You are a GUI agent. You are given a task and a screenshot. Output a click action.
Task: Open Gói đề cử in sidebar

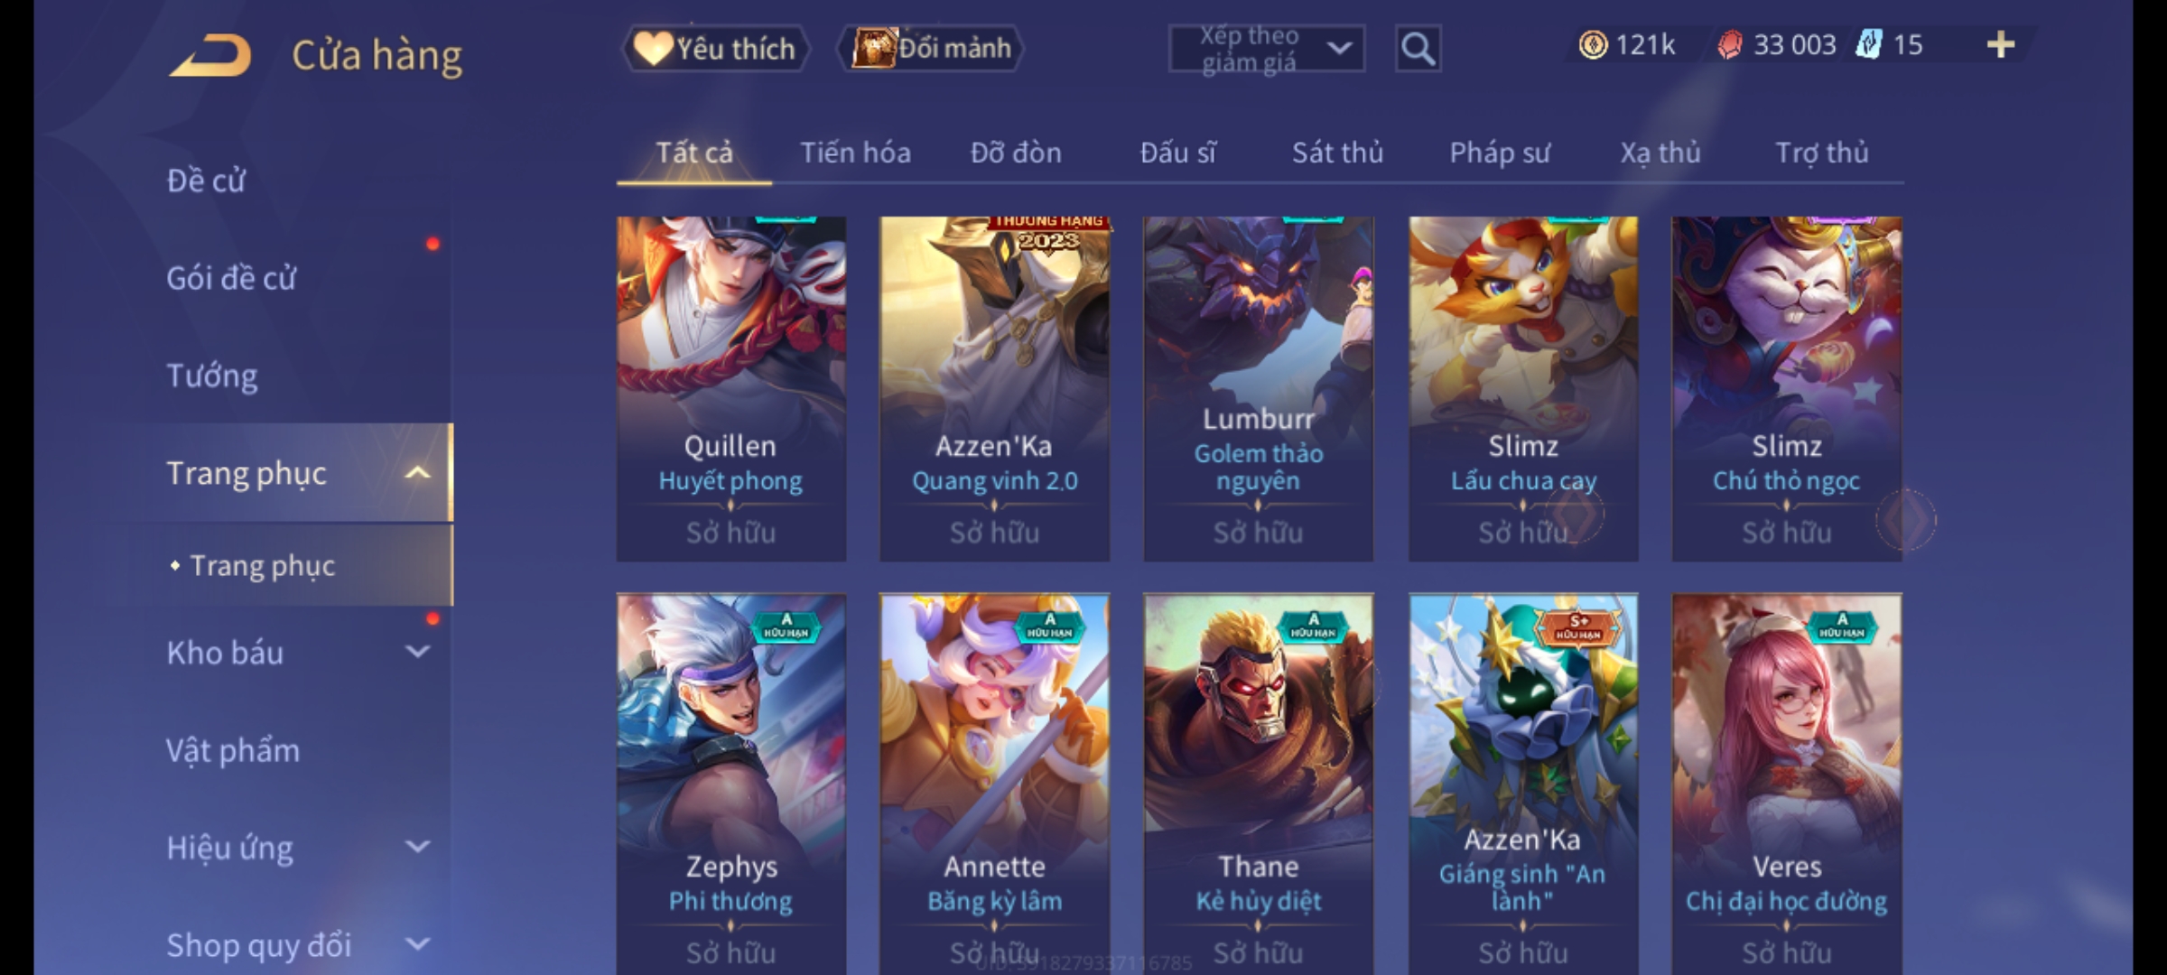(231, 278)
